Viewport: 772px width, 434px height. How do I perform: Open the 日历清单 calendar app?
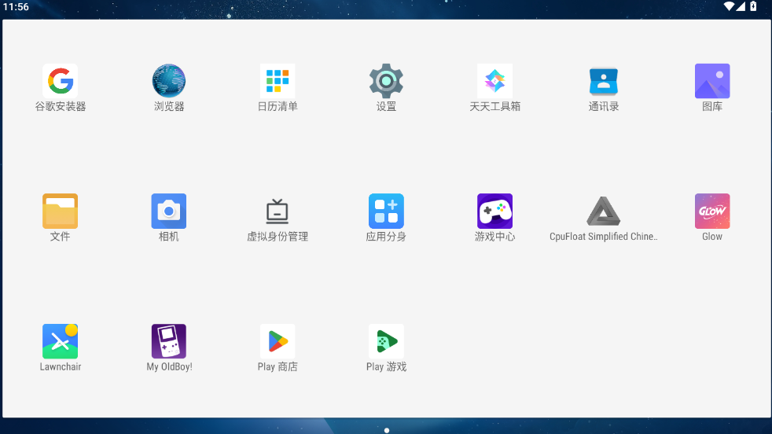[x=278, y=81]
